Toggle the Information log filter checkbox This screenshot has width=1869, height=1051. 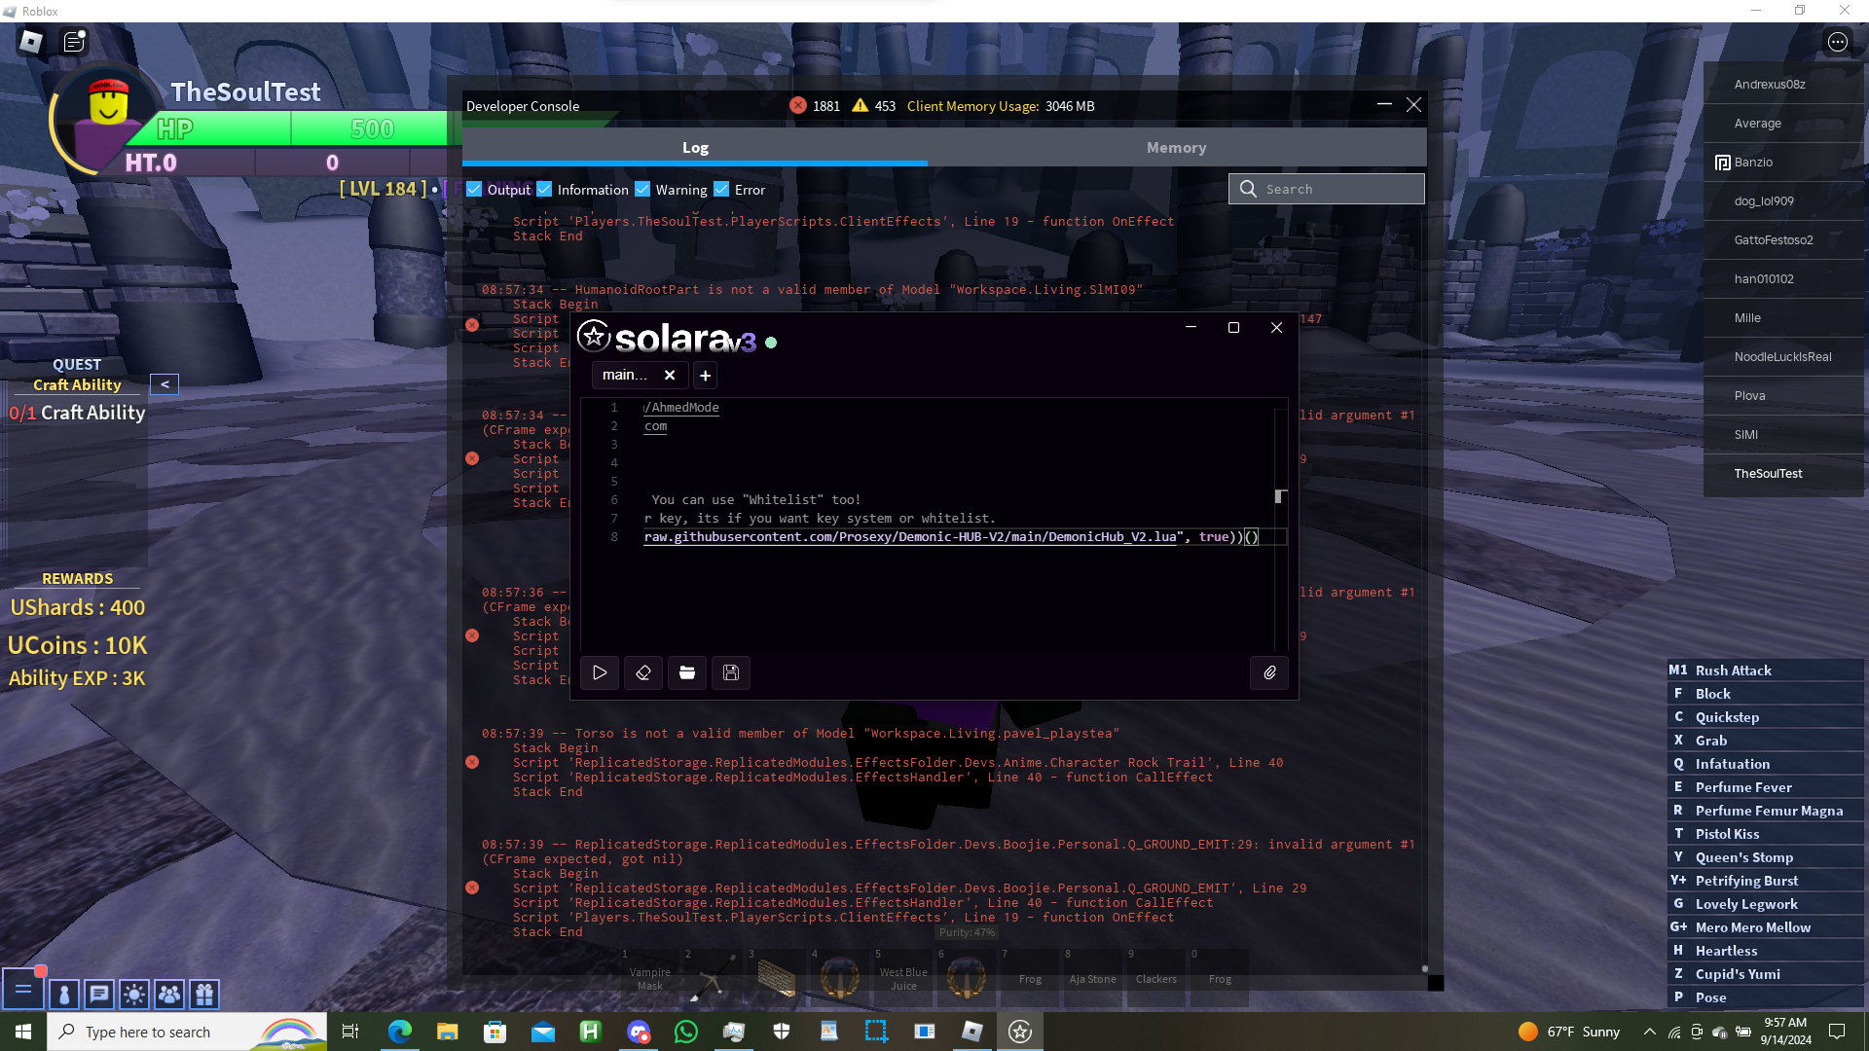[544, 190]
